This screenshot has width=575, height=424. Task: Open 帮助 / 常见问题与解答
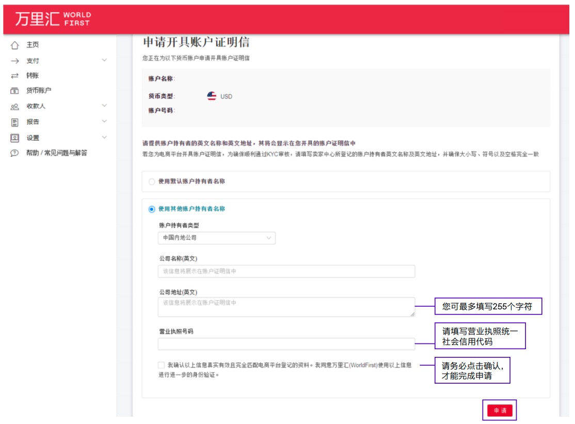point(57,153)
